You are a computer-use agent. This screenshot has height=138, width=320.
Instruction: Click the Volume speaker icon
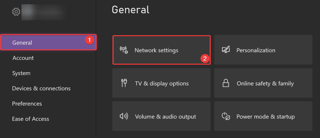click(124, 116)
